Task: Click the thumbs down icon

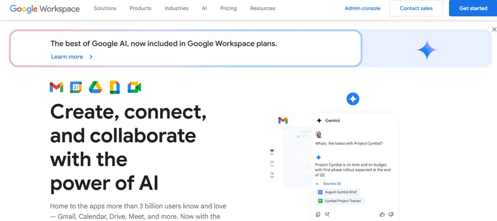Action: coord(391,214)
